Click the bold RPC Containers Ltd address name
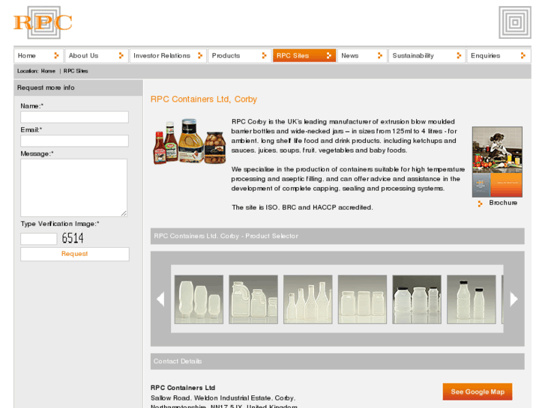 (x=183, y=388)
